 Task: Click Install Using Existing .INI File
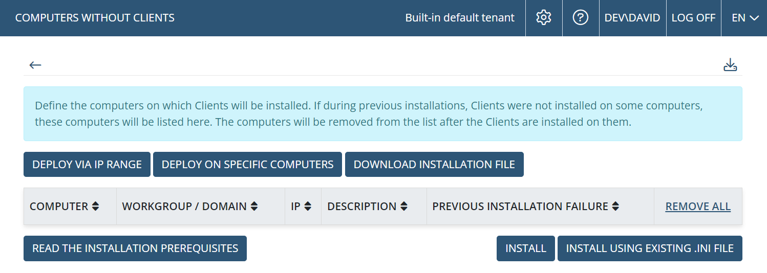pyautogui.click(x=650, y=248)
